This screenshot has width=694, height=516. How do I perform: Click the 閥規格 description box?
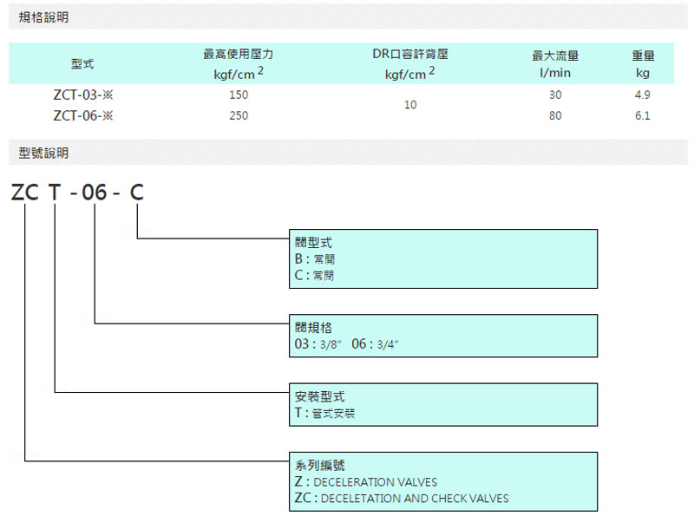[x=443, y=336]
